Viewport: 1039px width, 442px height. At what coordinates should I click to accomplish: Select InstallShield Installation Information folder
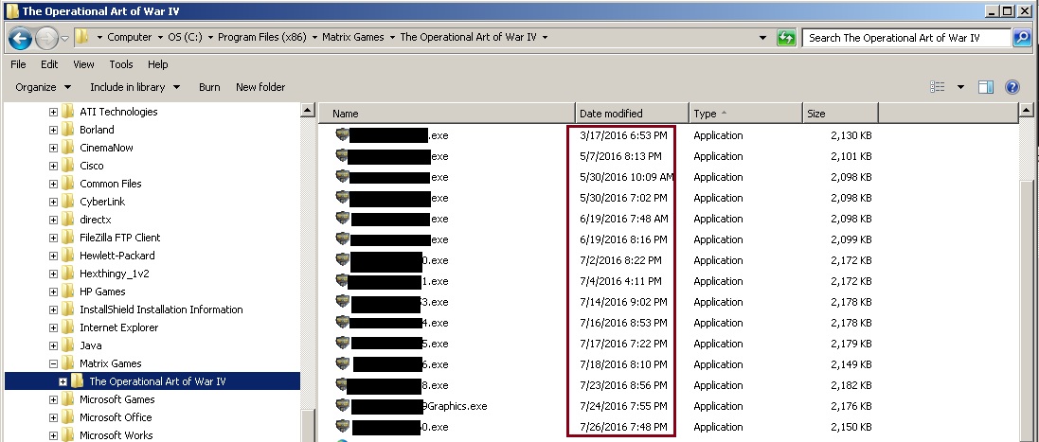(161, 309)
